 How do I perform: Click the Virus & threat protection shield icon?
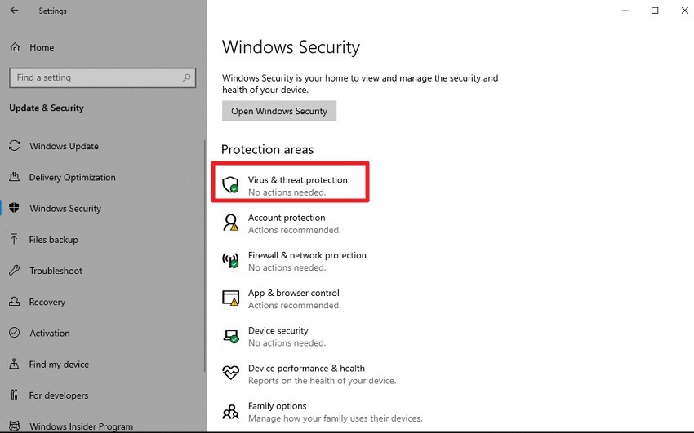coord(230,184)
